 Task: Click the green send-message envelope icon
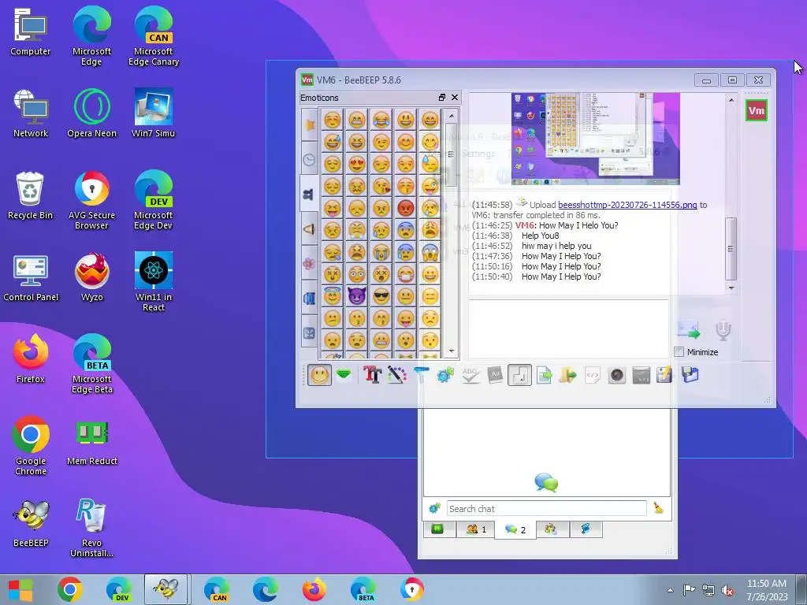(344, 375)
